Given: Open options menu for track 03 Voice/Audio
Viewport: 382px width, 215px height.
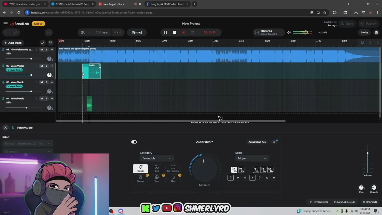Looking at the screenshot, I should [x=37, y=82].
